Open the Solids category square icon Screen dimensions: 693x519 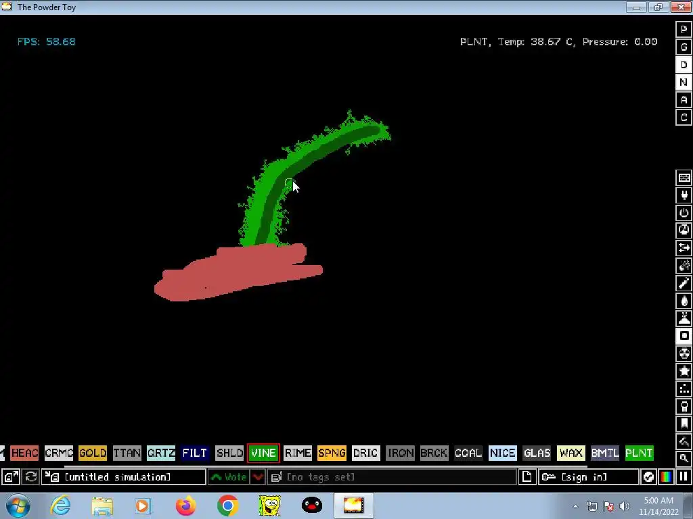click(684, 336)
